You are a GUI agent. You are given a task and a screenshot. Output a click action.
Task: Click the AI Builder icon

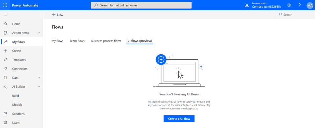pyautogui.click(x=5, y=87)
